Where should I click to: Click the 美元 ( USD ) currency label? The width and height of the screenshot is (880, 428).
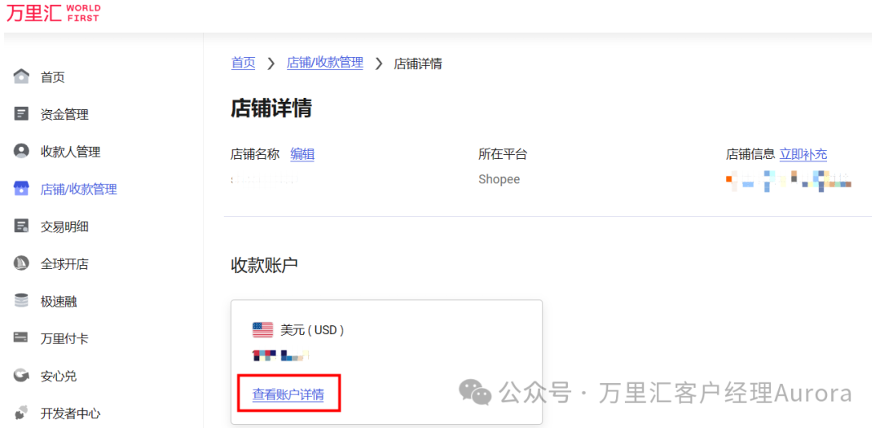coord(312,330)
